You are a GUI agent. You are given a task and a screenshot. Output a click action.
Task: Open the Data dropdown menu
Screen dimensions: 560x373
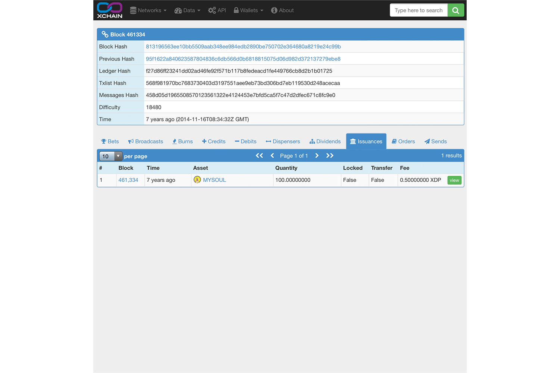pos(187,10)
